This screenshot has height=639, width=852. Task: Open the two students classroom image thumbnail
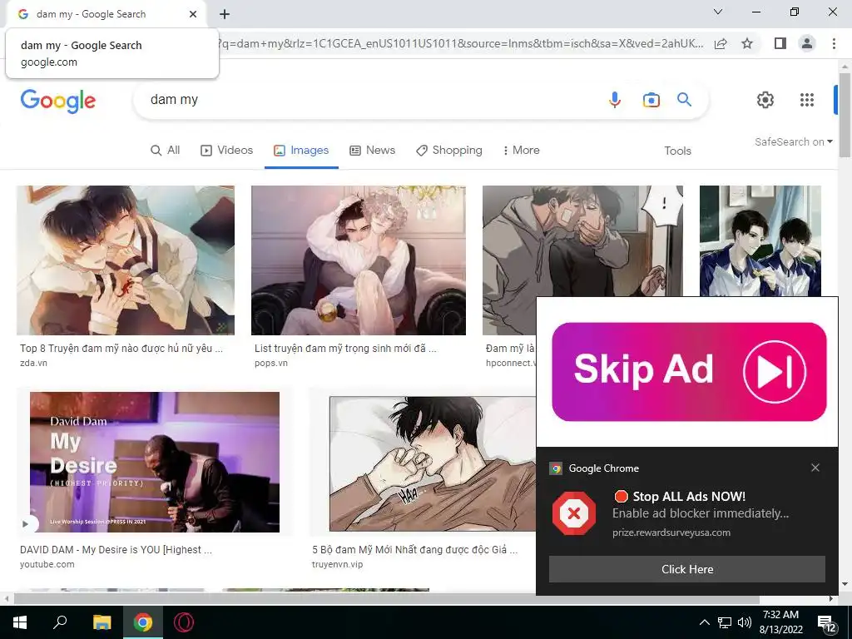[x=760, y=241]
